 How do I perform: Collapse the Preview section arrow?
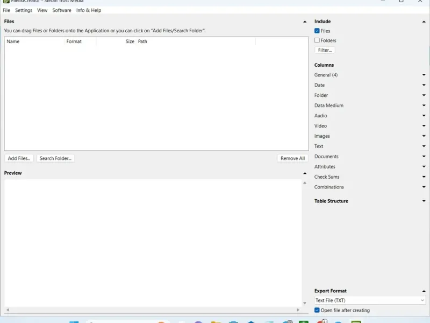(x=305, y=173)
